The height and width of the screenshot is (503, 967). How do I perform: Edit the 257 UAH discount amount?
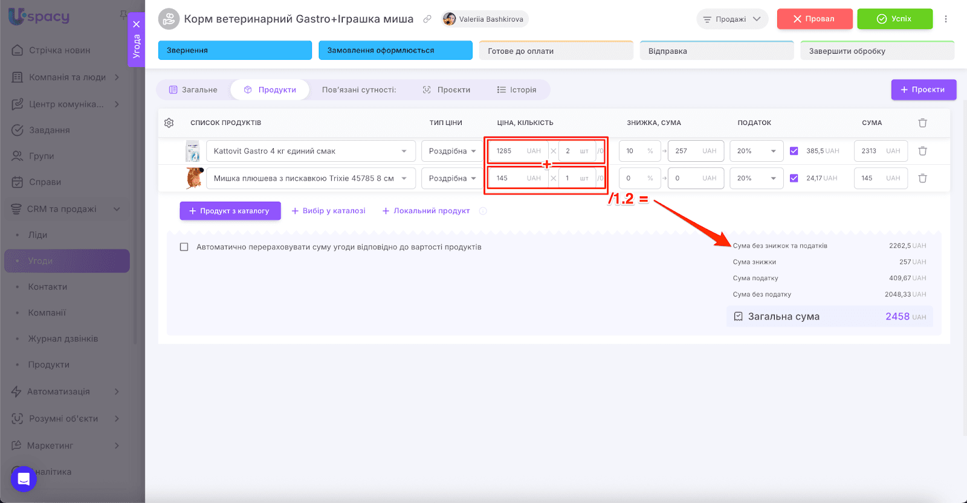point(696,151)
